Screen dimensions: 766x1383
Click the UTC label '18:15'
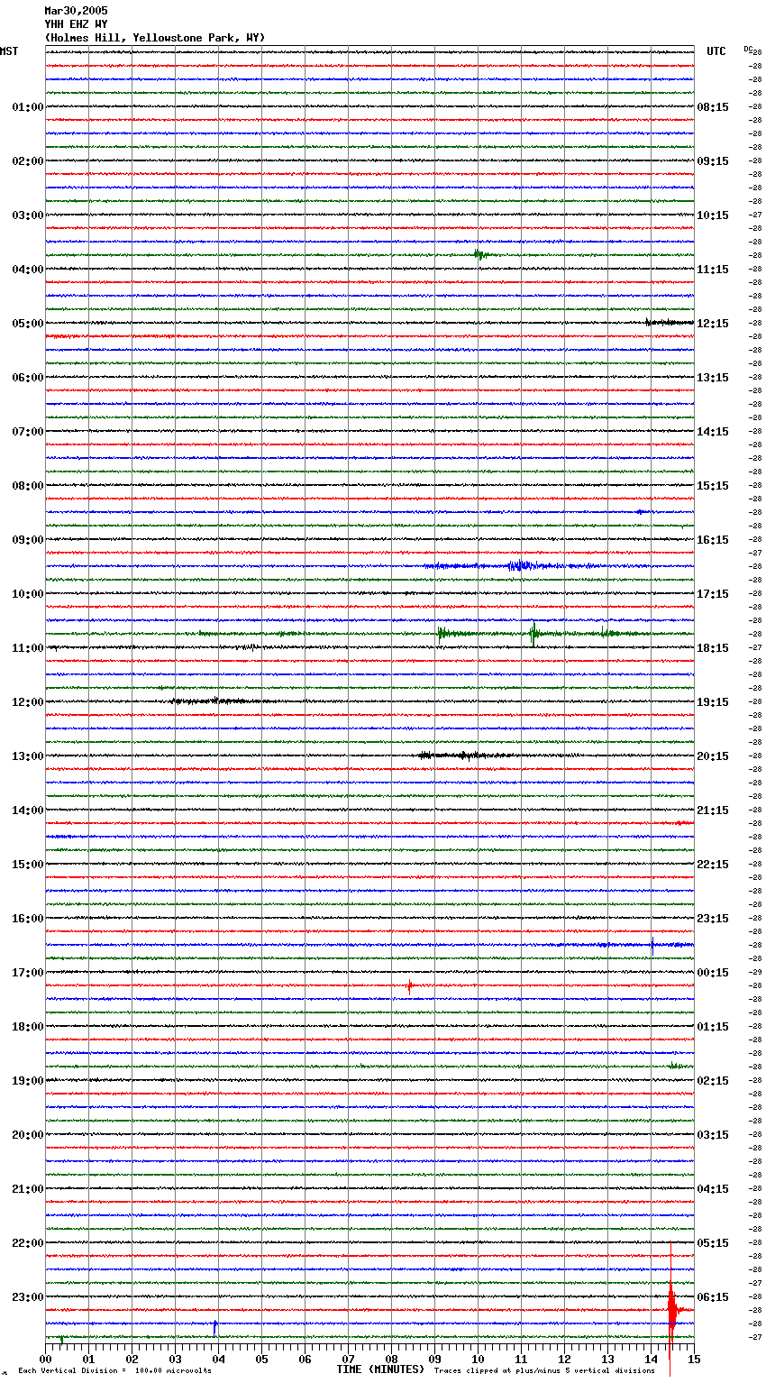713,648
